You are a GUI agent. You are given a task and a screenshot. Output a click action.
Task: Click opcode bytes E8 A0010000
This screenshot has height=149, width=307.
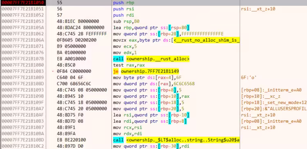point(71,59)
